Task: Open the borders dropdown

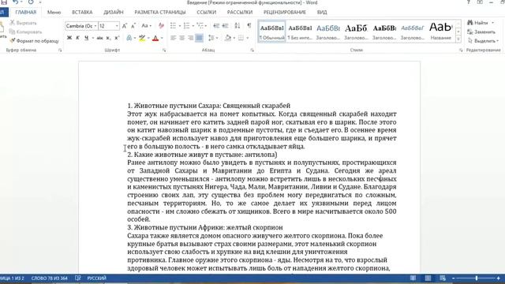Action: click(x=247, y=38)
